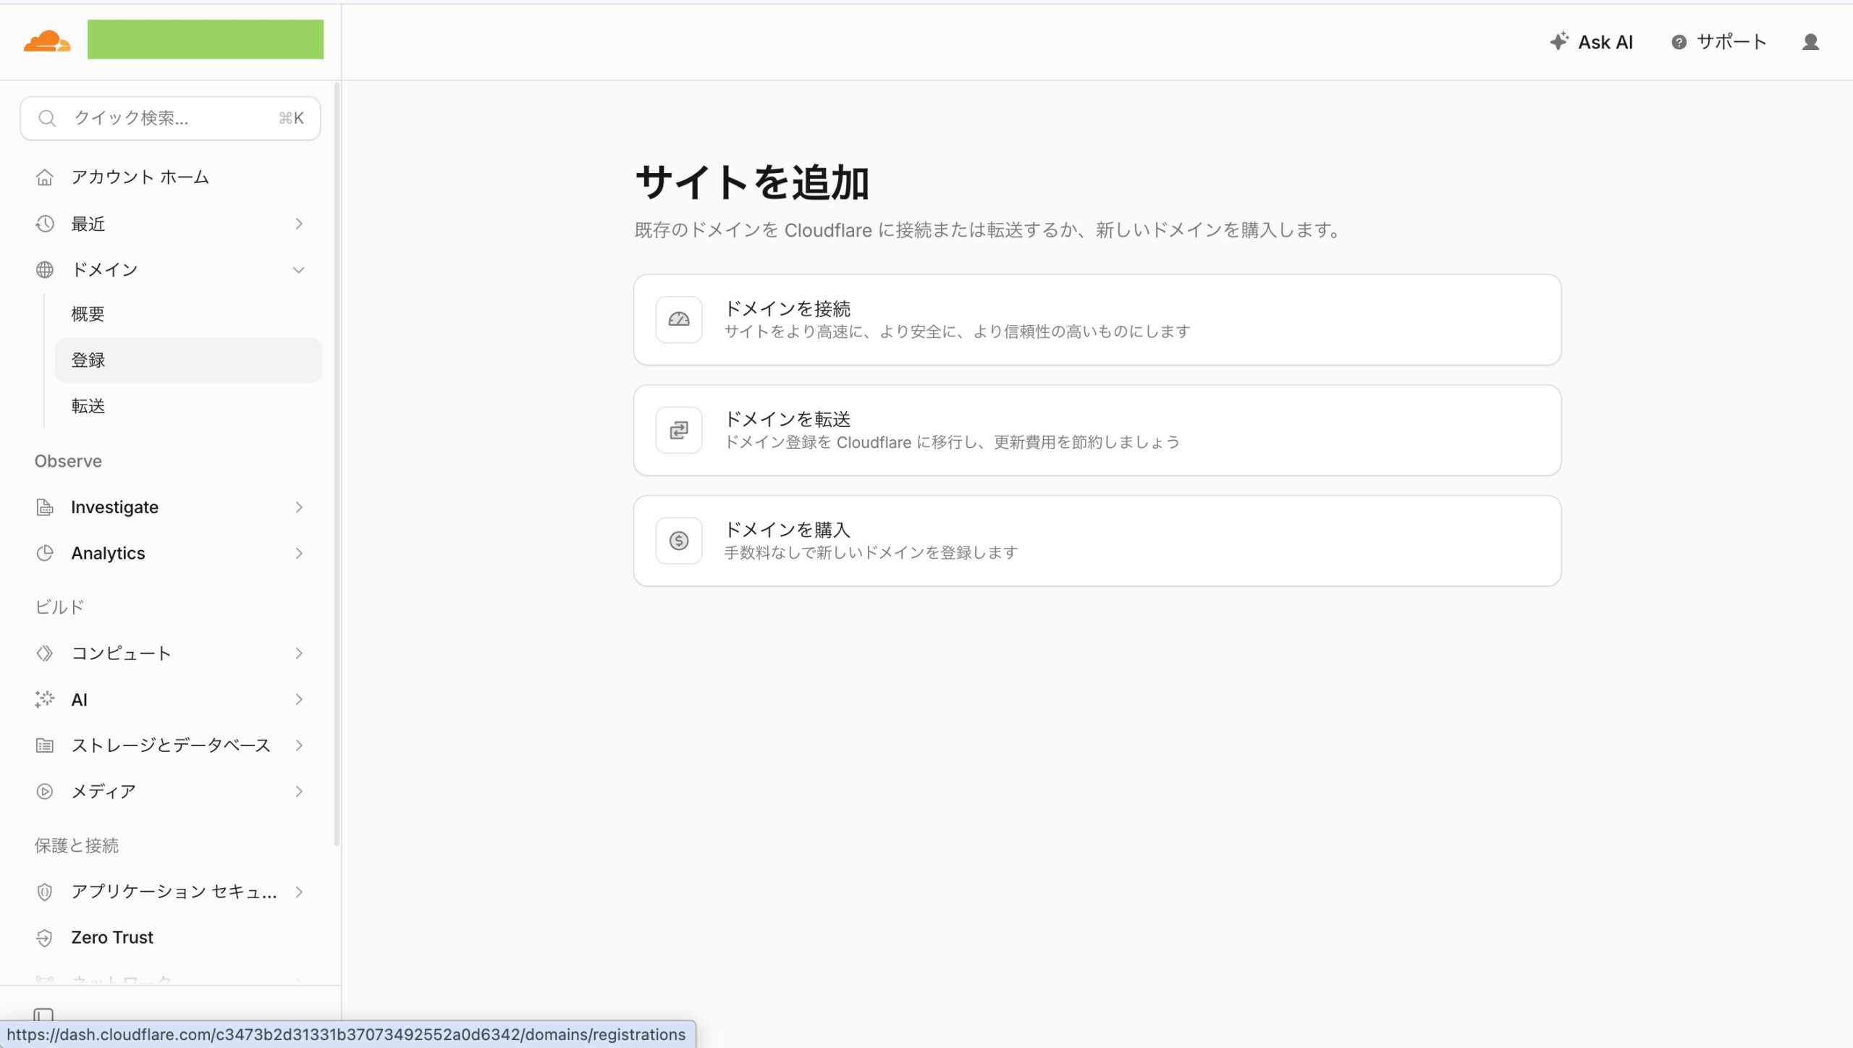Open the Investigate menu label

tap(114, 507)
